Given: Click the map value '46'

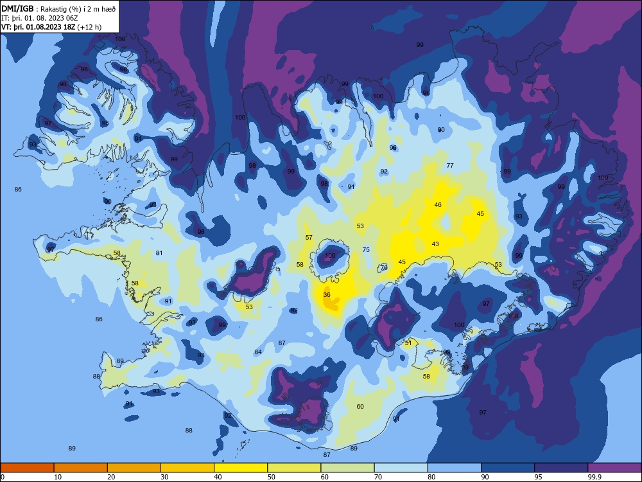Looking at the screenshot, I should (438, 204).
